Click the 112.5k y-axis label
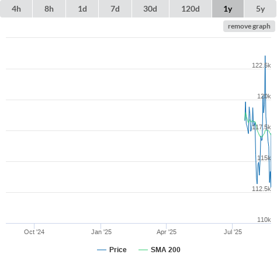 click(261, 189)
